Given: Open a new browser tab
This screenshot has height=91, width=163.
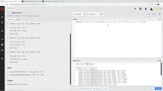Looking at the screenshot, I should coord(63,2).
